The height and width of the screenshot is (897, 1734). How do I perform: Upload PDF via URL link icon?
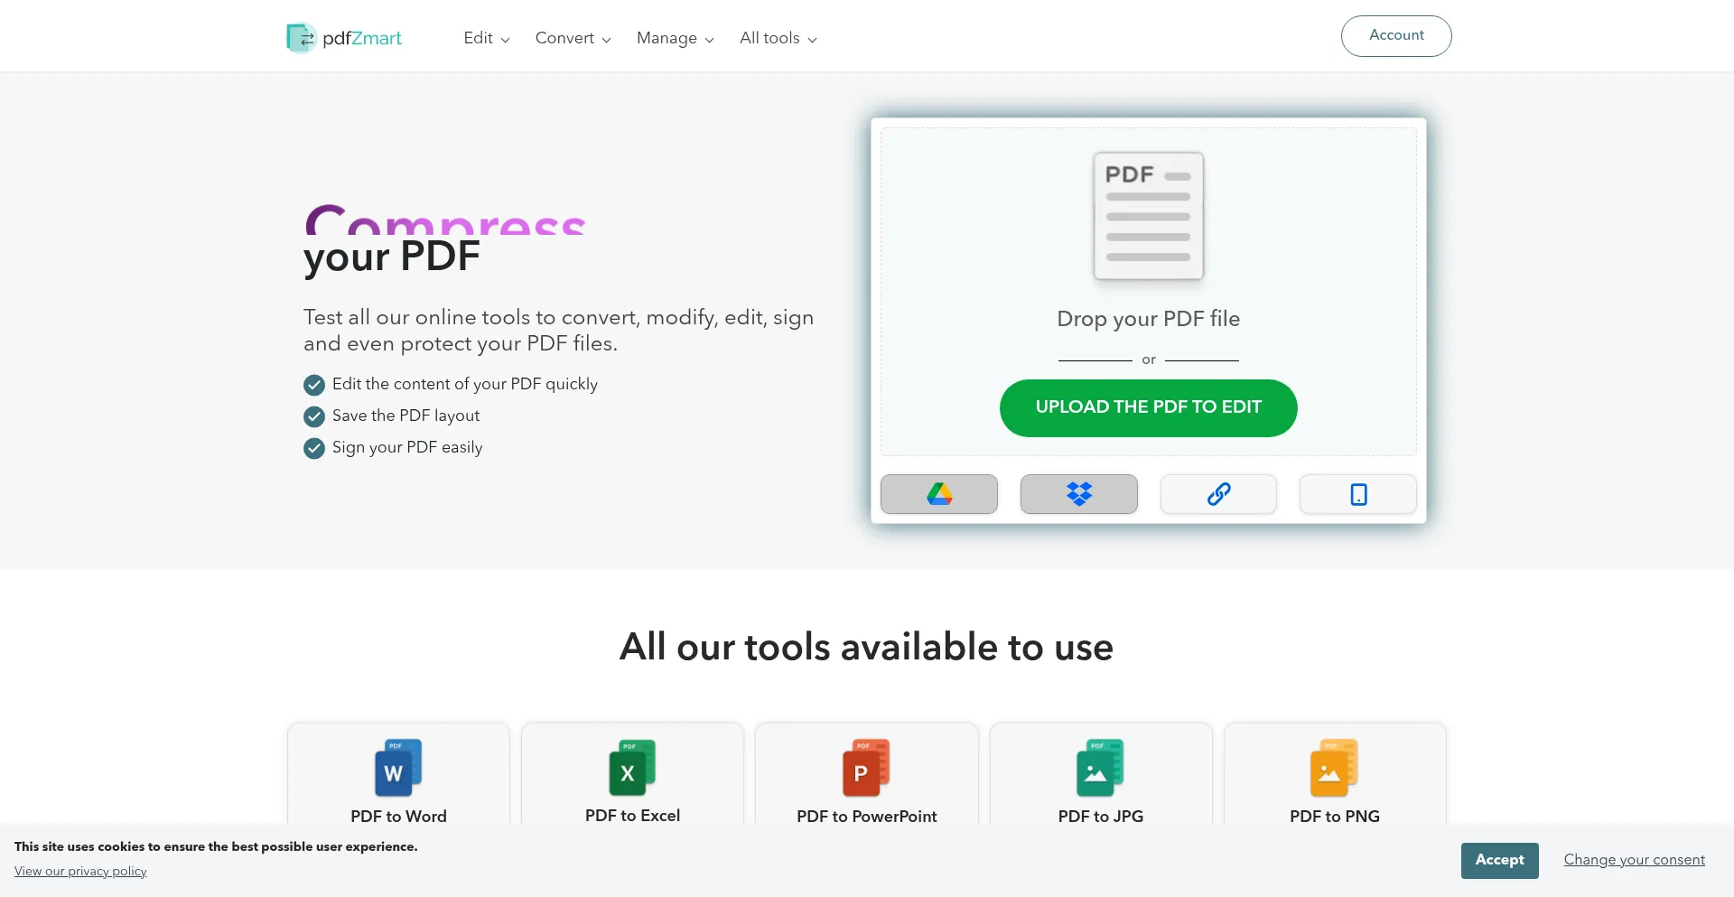point(1218,494)
